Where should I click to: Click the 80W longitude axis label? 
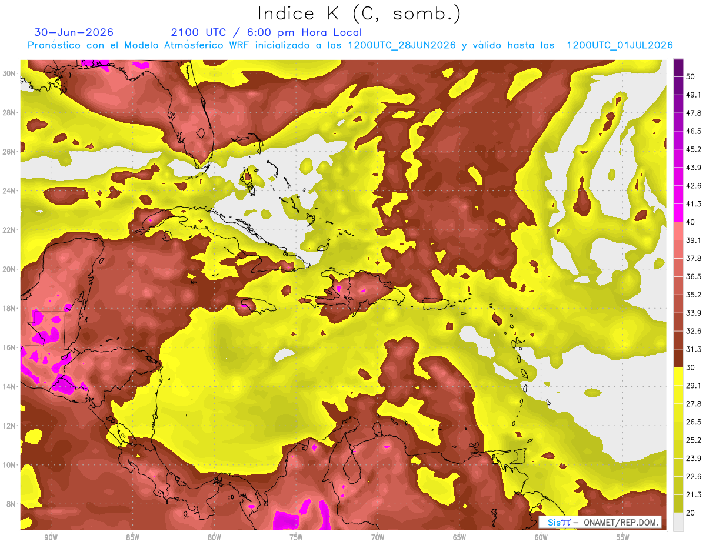pos(214,538)
